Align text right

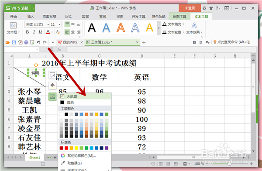[78, 32]
